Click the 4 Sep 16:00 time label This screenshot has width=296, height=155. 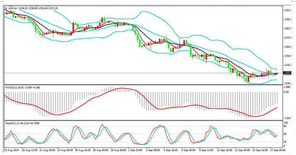tap(171, 150)
